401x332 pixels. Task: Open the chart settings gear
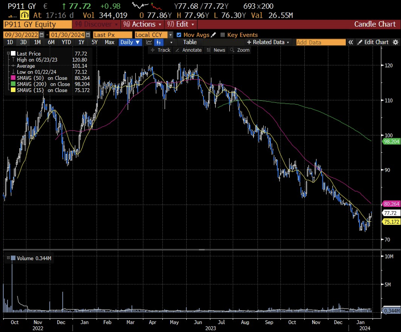tap(396, 42)
